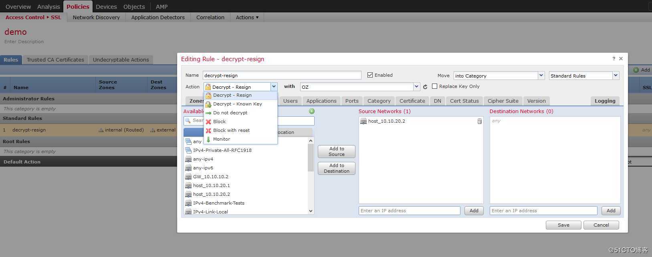Click the green arrow Do not decrypt icon

(x=208, y=113)
